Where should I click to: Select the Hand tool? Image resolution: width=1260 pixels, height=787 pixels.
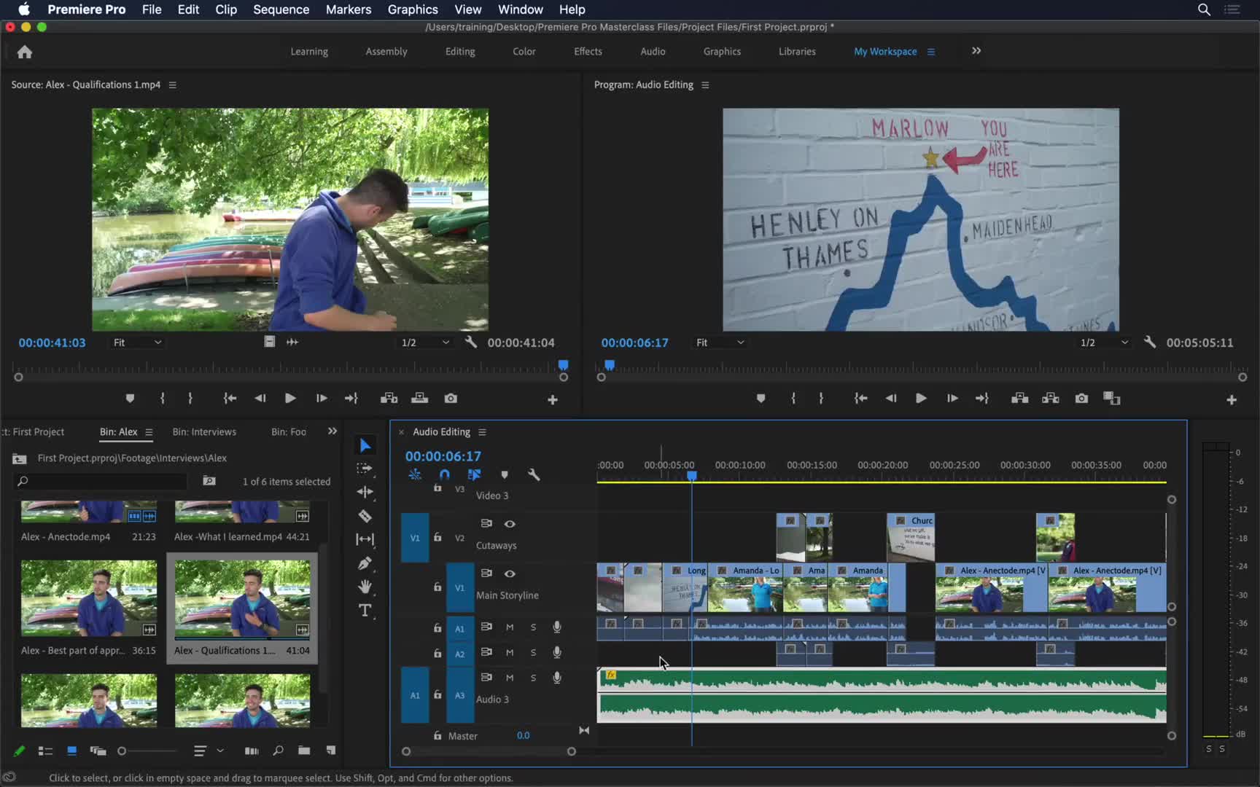[x=365, y=586]
